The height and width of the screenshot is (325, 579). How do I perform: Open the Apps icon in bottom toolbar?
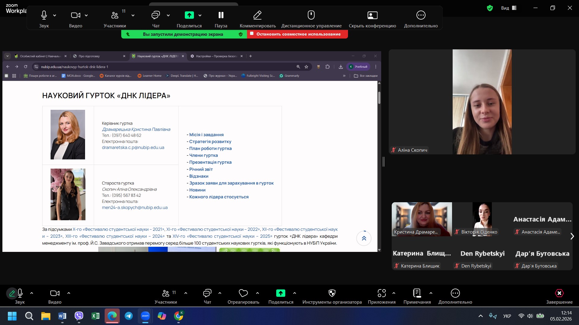tap(381, 293)
